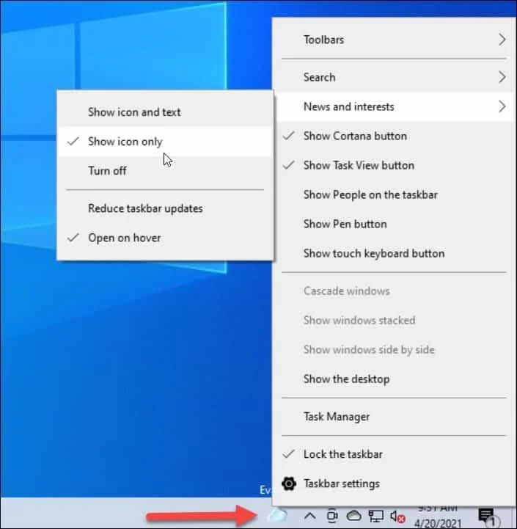Screen dimensions: 517x529
Task: Open the Action Center notification icon
Action: 487,517
